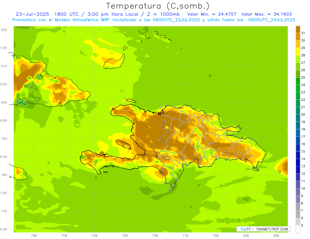Click the teal swatch between 19 and 20
310x239 pixels.
[298, 118]
